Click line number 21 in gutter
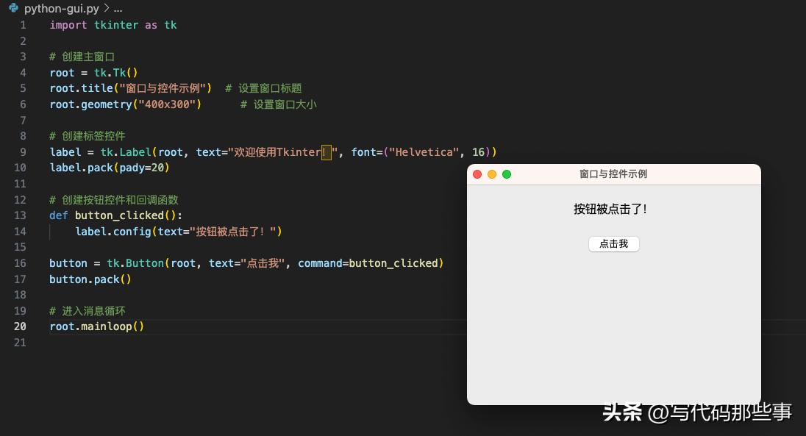 [20, 342]
